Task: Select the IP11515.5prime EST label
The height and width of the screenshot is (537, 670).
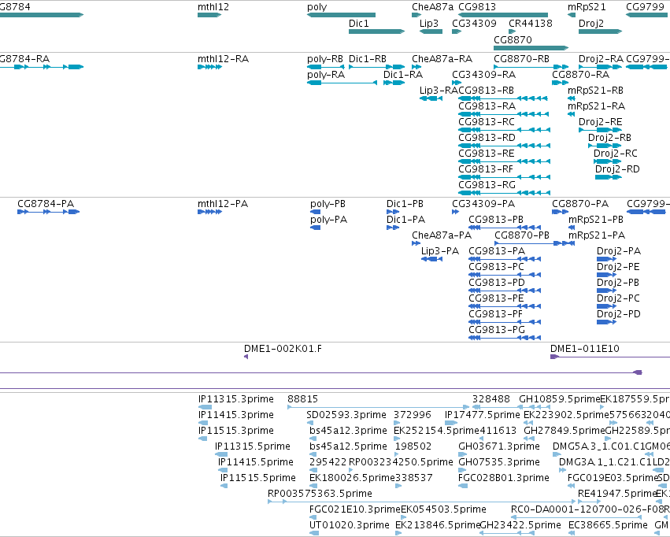Action: click(257, 478)
